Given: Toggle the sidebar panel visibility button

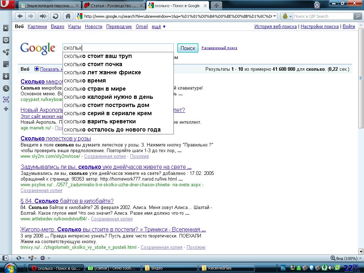Looking at the screenshot, I should coord(5,258).
